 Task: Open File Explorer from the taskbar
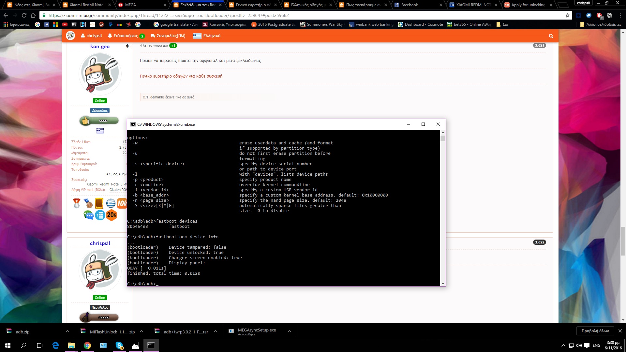(x=71, y=345)
